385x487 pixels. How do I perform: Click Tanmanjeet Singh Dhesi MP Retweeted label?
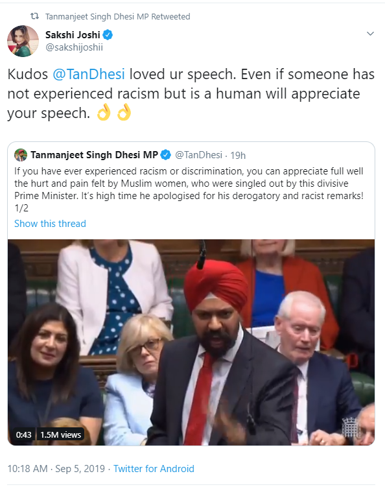click(118, 16)
